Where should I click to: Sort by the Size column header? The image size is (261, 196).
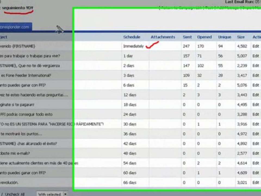click(x=241, y=37)
